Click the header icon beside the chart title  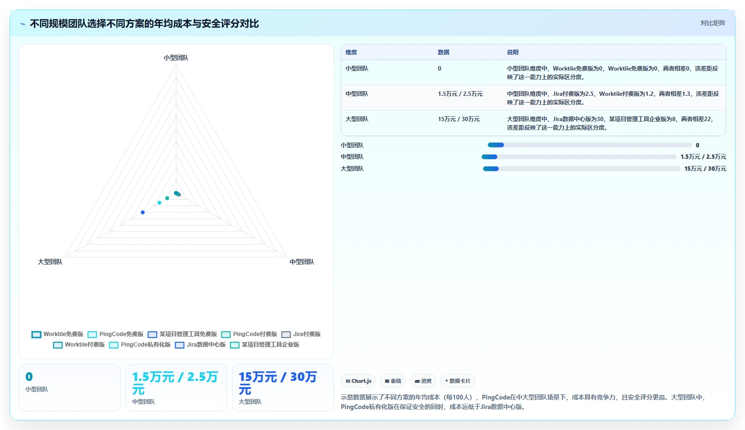point(22,24)
